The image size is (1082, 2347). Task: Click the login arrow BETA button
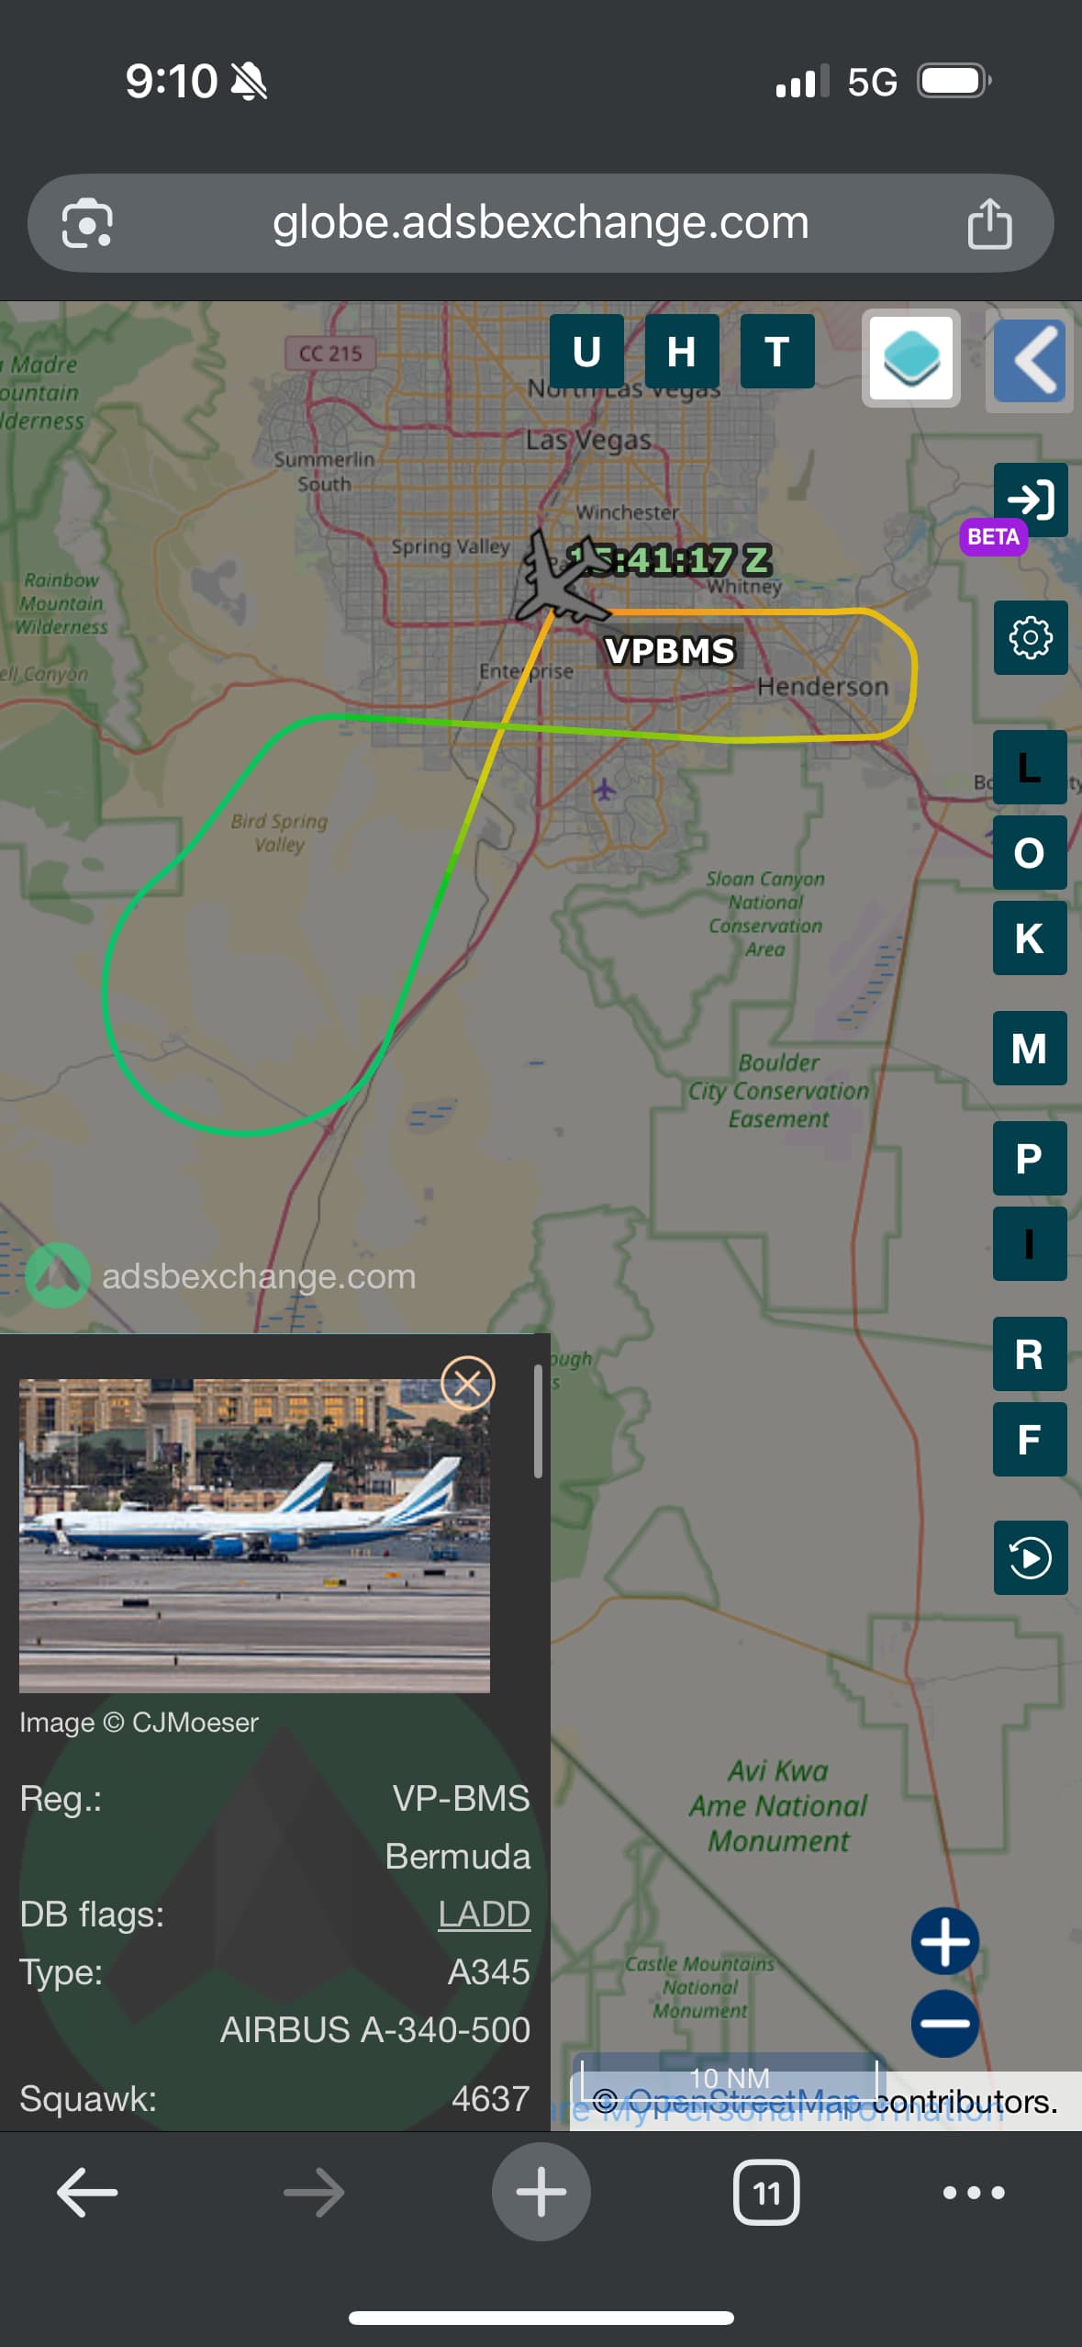point(1030,500)
